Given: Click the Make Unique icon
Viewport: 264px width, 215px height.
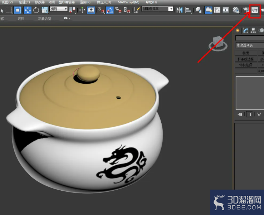Looking at the screenshot, I should [259, 114].
